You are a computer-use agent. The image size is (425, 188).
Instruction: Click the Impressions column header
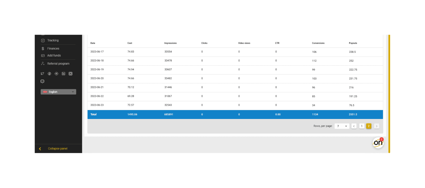tap(170, 43)
